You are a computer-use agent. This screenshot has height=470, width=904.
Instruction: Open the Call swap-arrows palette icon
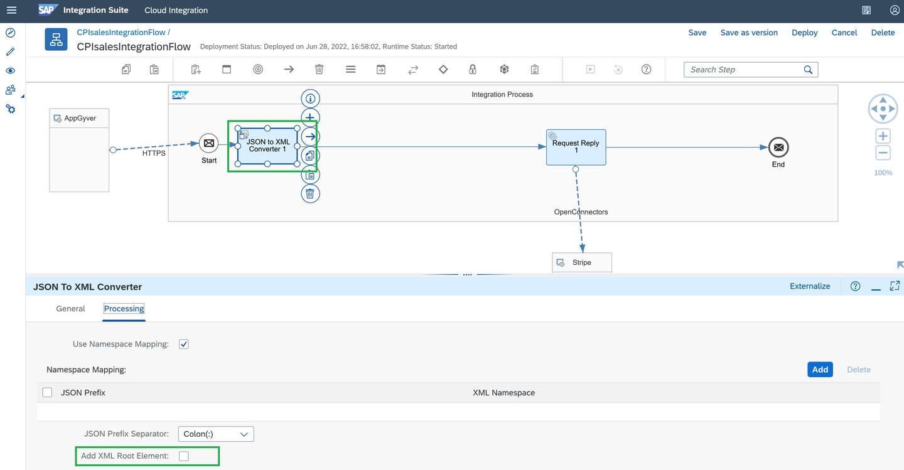pos(413,70)
